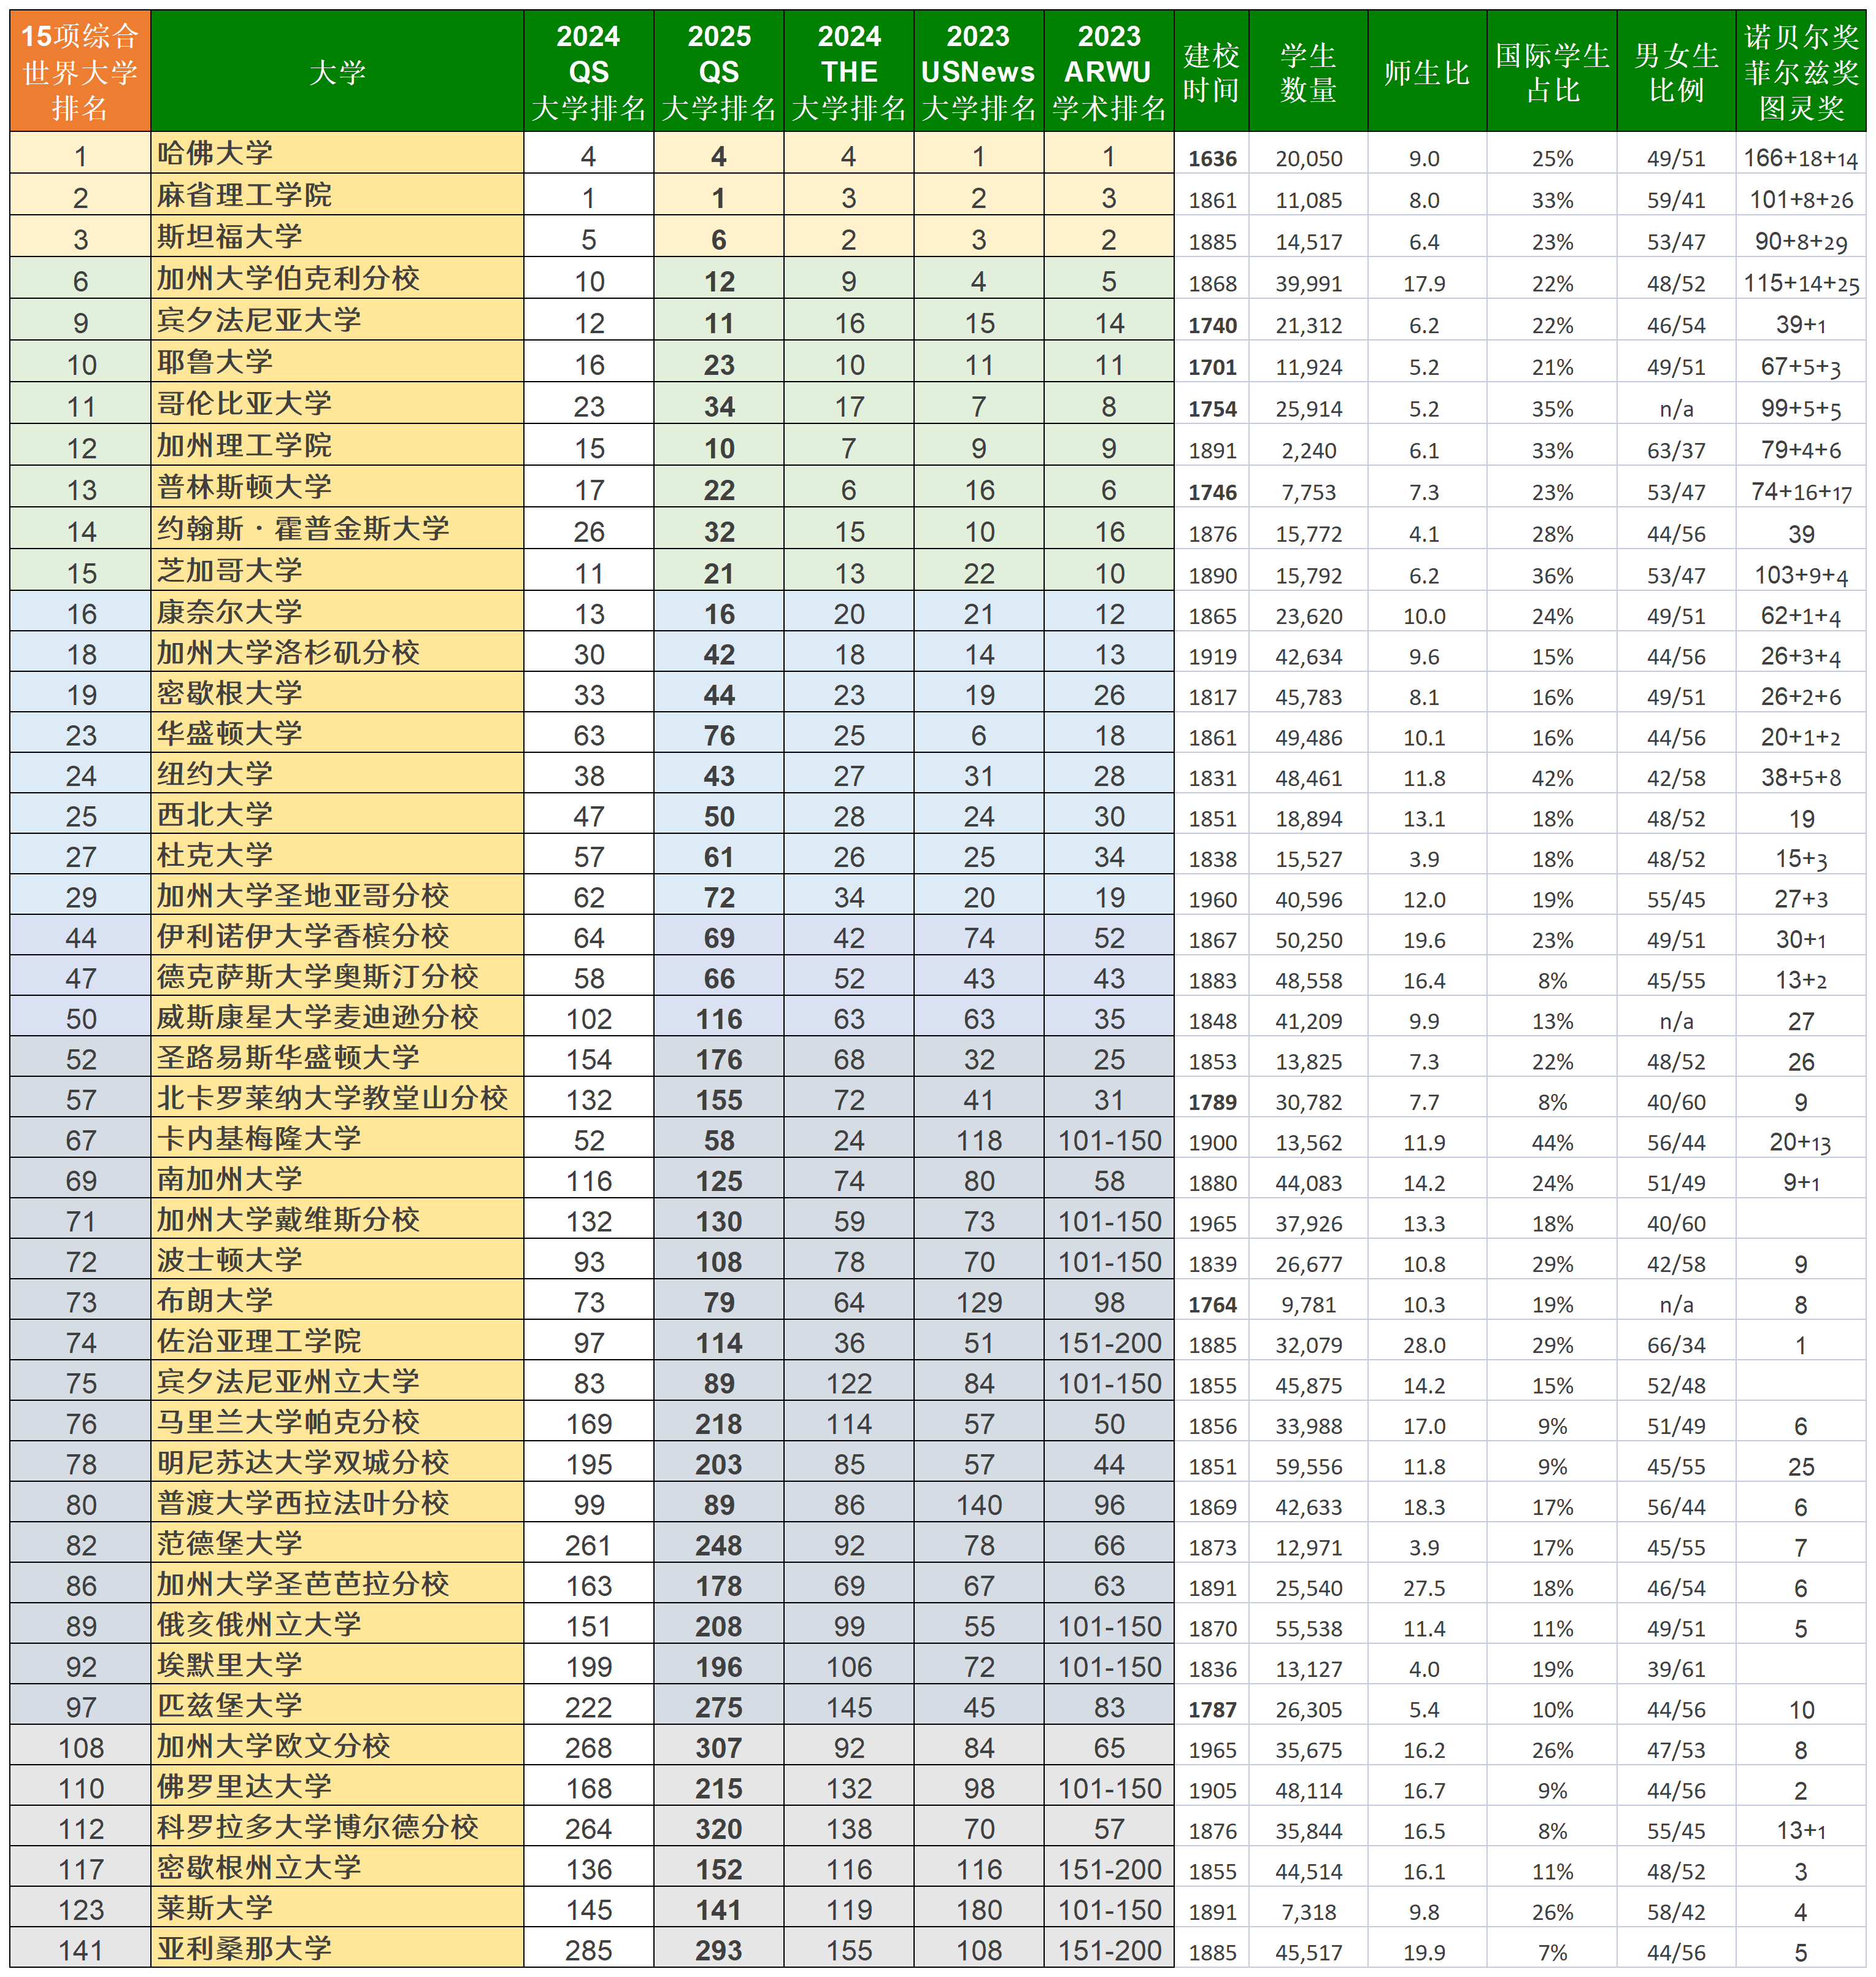Click the '建校时间' column header
Screen dimensions: 1876x1977
coord(1211,71)
